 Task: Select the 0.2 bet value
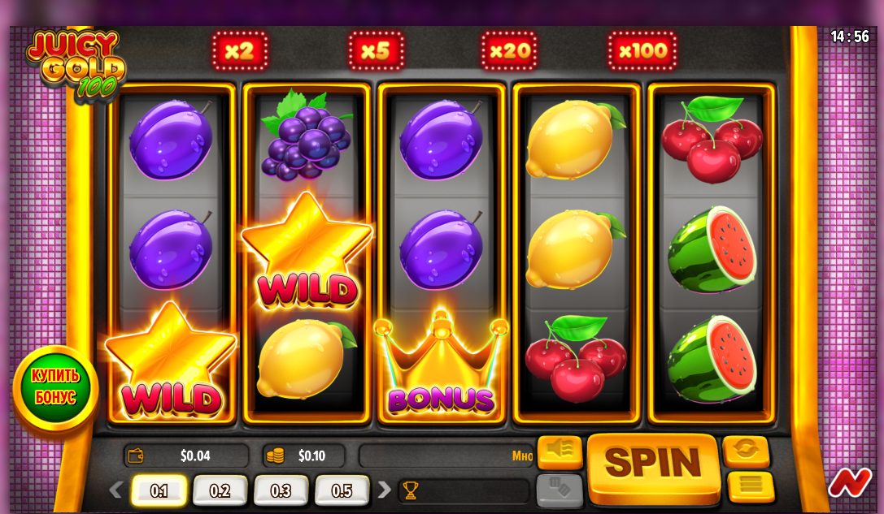[x=220, y=491]
